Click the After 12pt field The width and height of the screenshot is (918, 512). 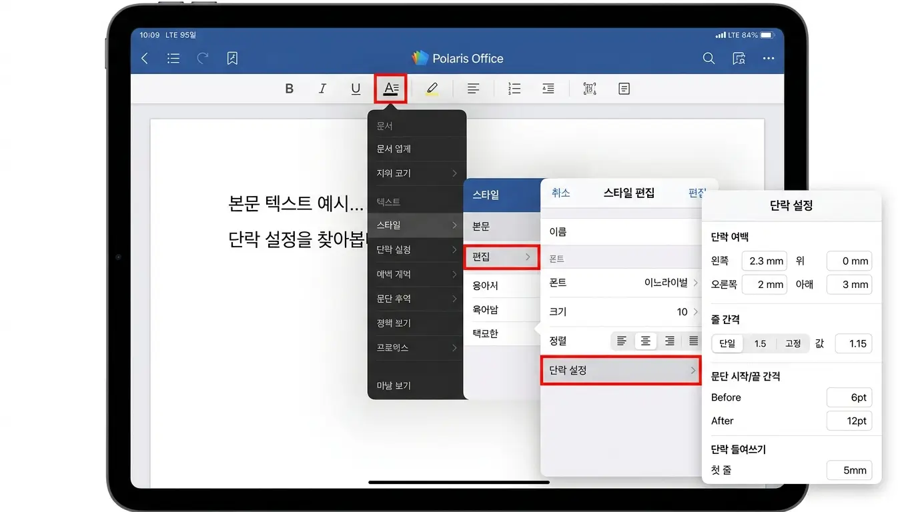(849, 421)
